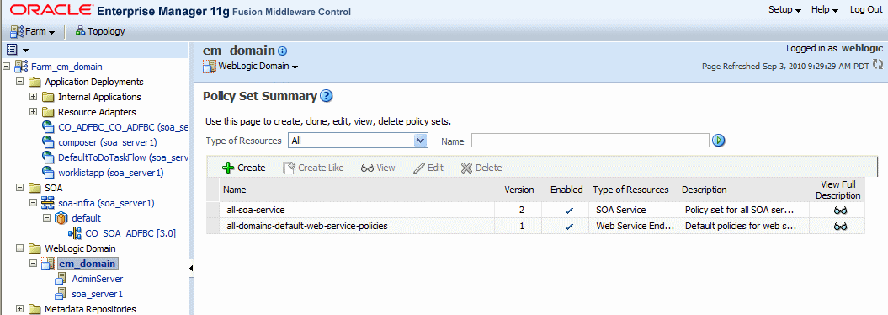View full description of all-soa-service
This screenshot has width=888, height=315.
[x=840, y=211]
